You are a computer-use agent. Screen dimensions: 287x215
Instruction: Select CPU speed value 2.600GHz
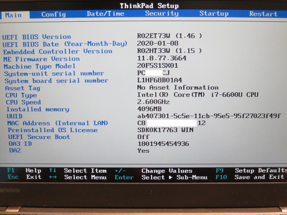click(x=153, y=102)
